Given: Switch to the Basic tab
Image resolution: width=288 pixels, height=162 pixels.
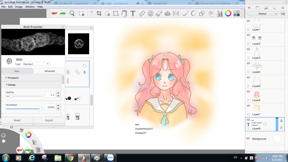Looking at the screenshot, I should tap(17, 71).
